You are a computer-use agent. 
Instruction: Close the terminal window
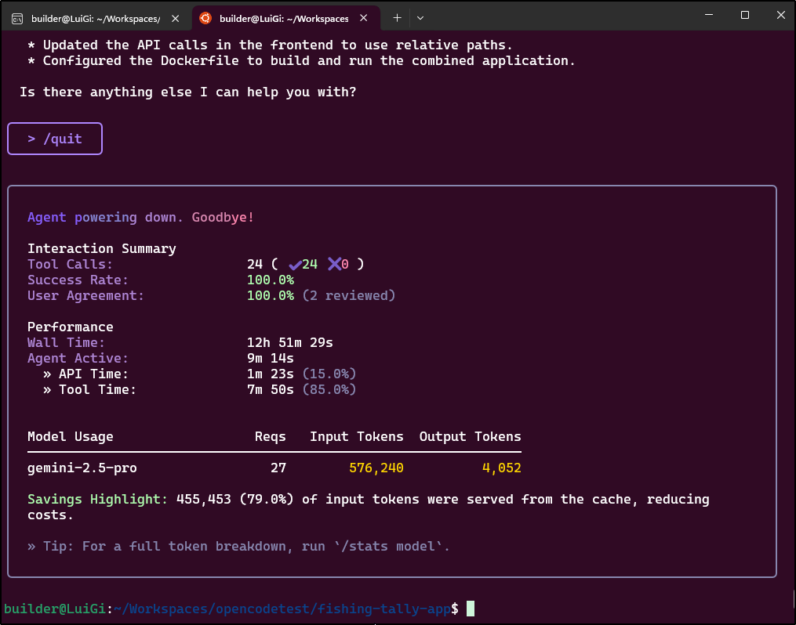pyautogui.click(x=781, y=15)
